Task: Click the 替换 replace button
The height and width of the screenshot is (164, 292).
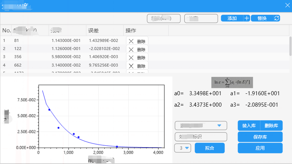Action: point(262,18)
